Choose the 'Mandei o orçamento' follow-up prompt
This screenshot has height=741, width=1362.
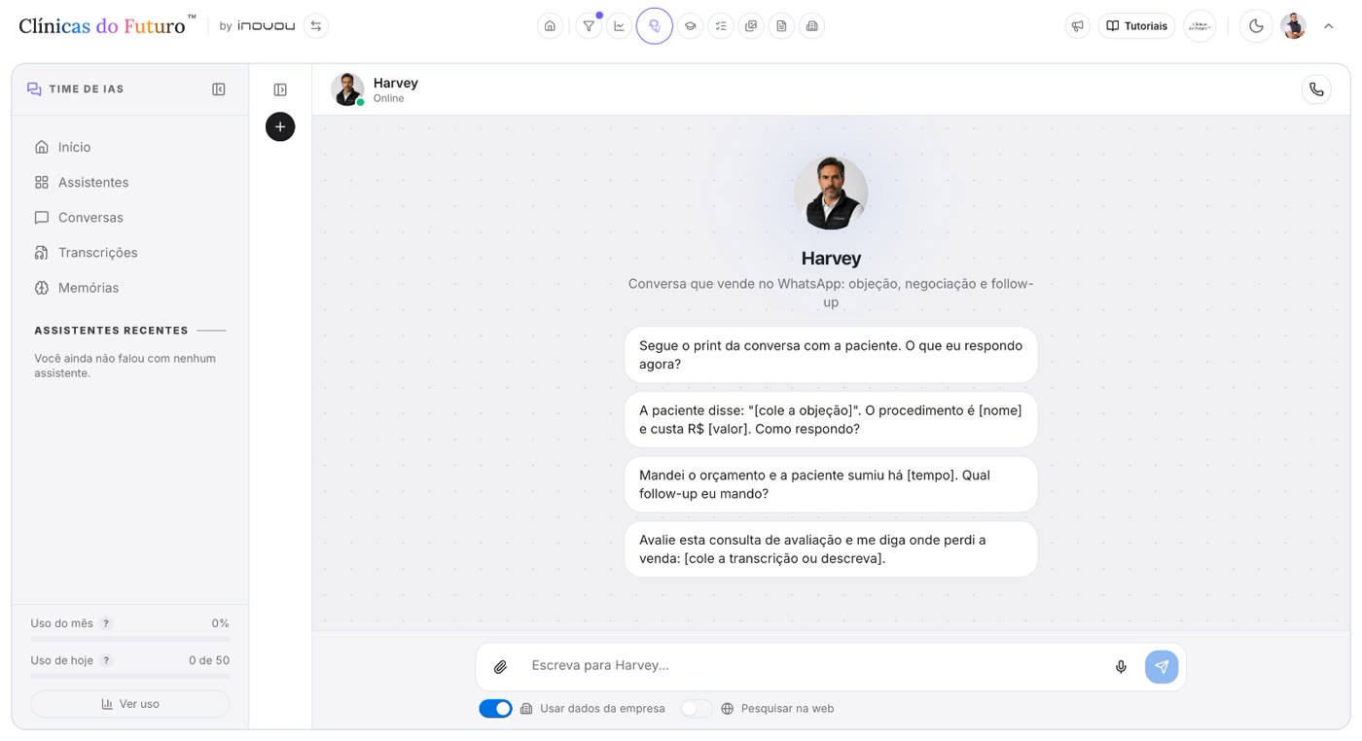[x=831, y=484]
